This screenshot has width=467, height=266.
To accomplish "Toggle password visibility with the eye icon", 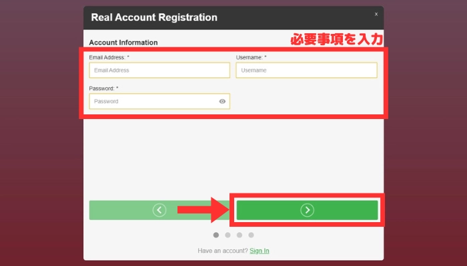I will pos(222,102).
